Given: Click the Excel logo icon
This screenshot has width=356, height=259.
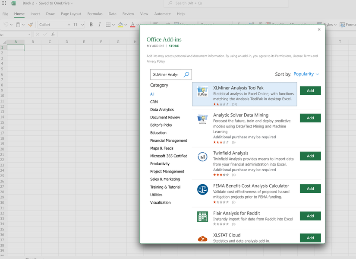Looking at the screenshot, I should (14, 3).
